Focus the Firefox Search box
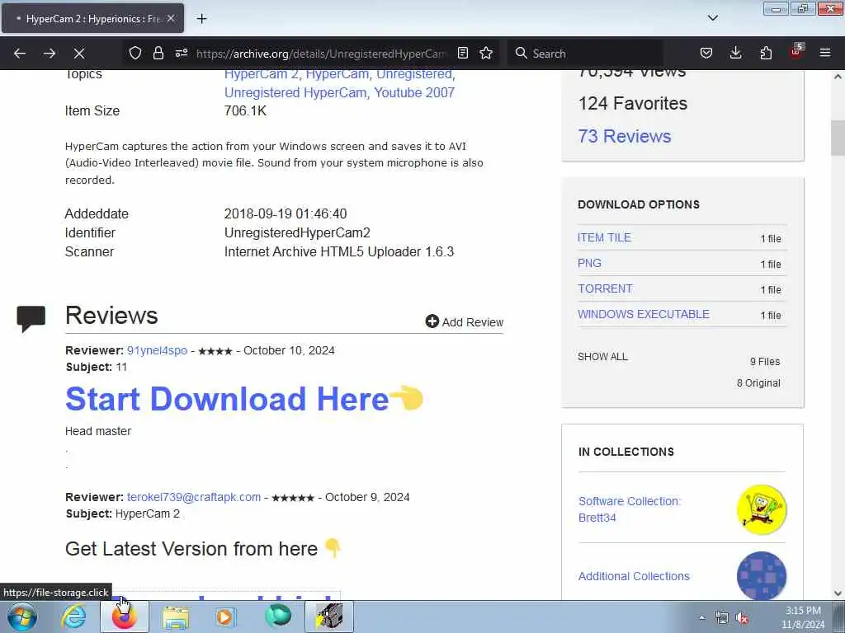845x633 pixels. tap(585, 54)
